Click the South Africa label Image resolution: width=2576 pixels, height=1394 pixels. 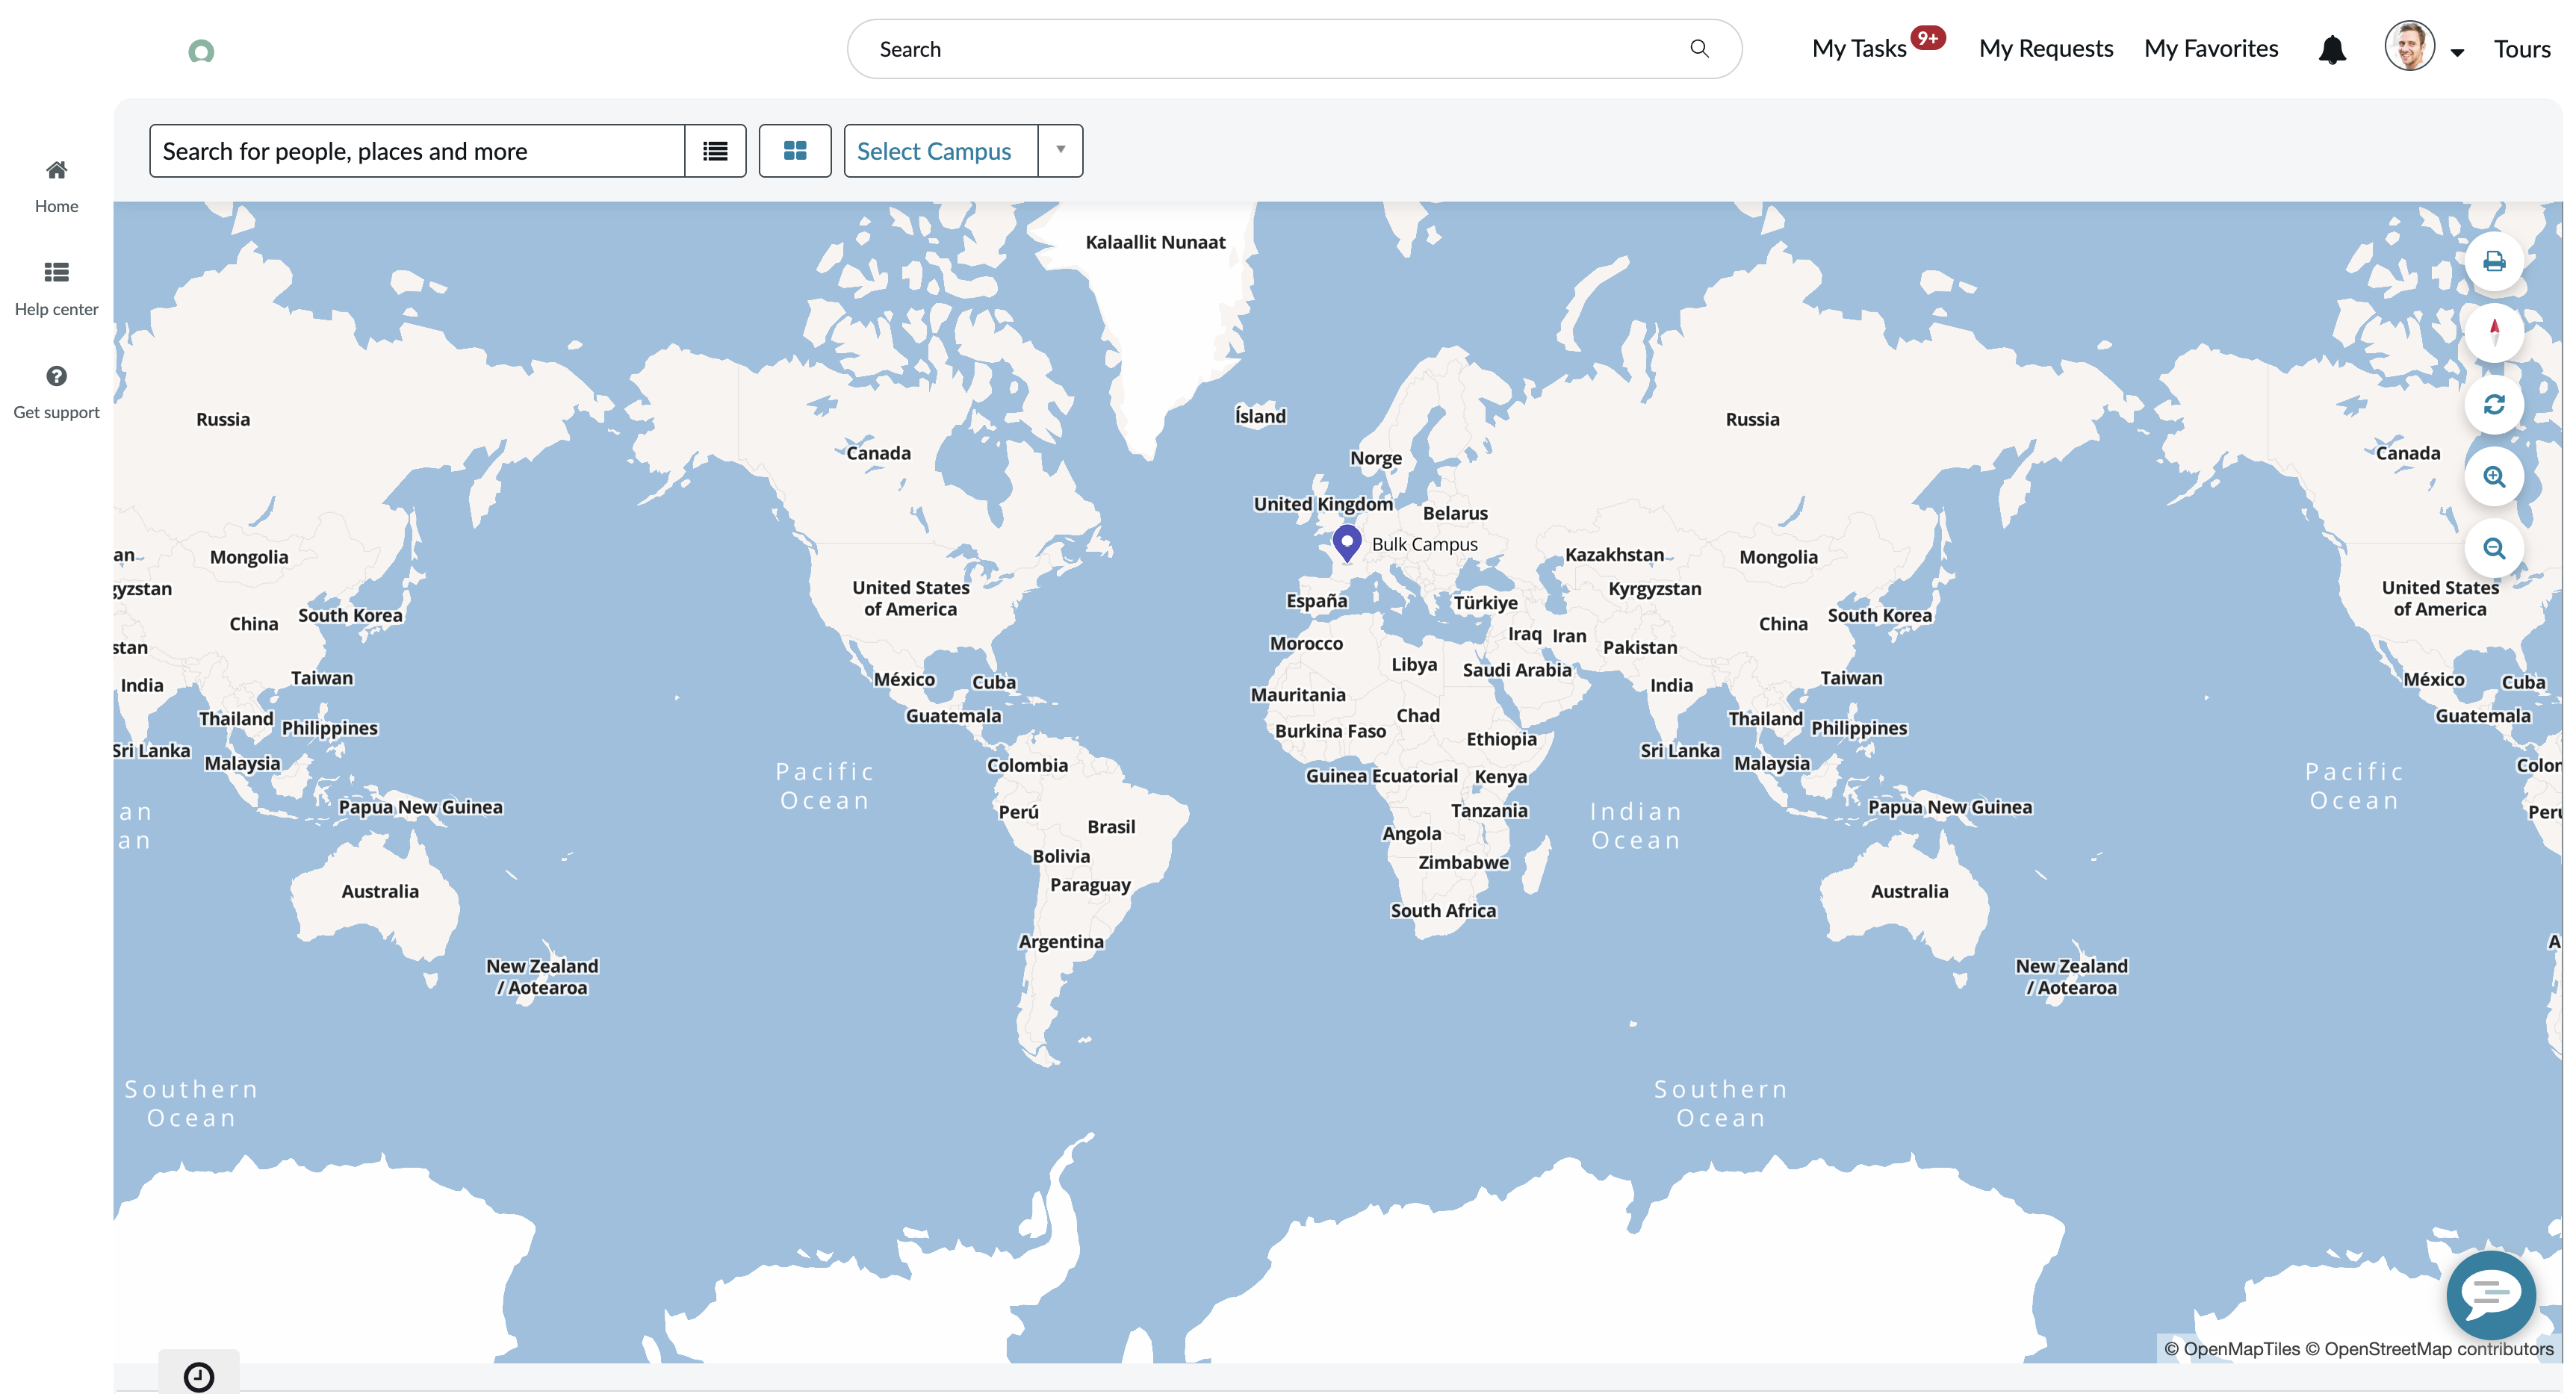1443,911
